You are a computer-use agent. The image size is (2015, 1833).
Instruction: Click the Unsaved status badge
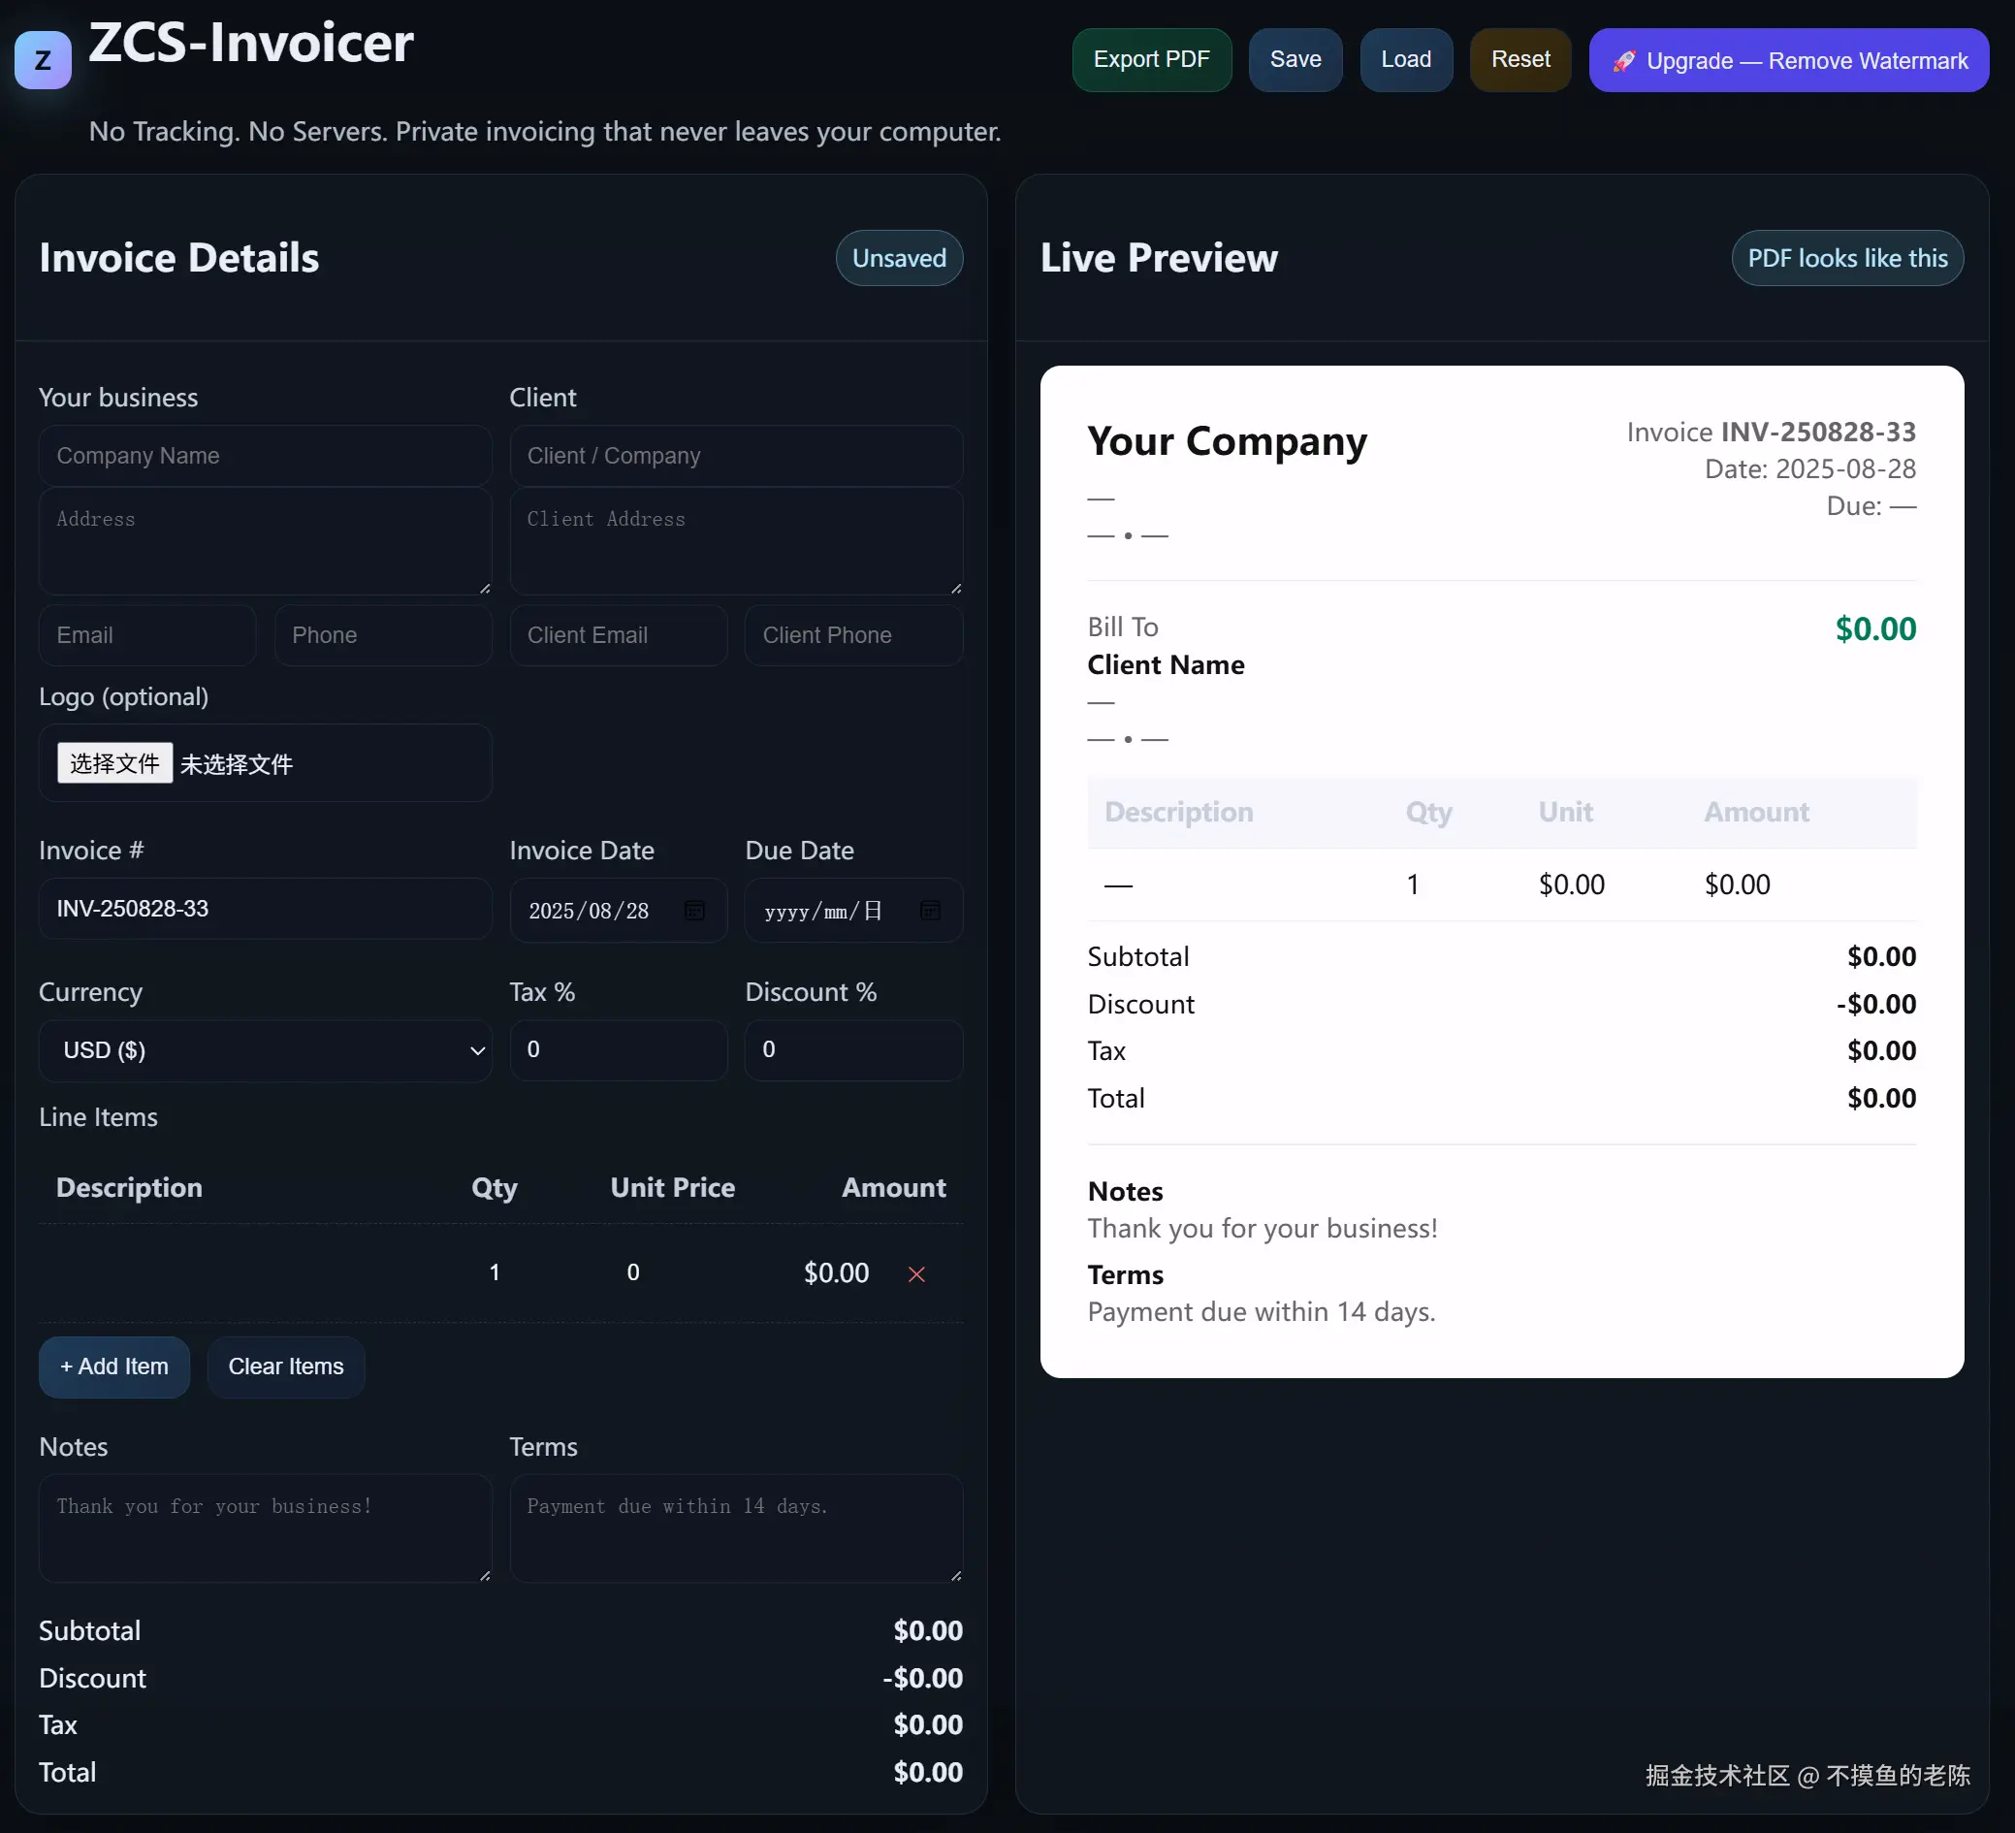(x=899, y=258)
